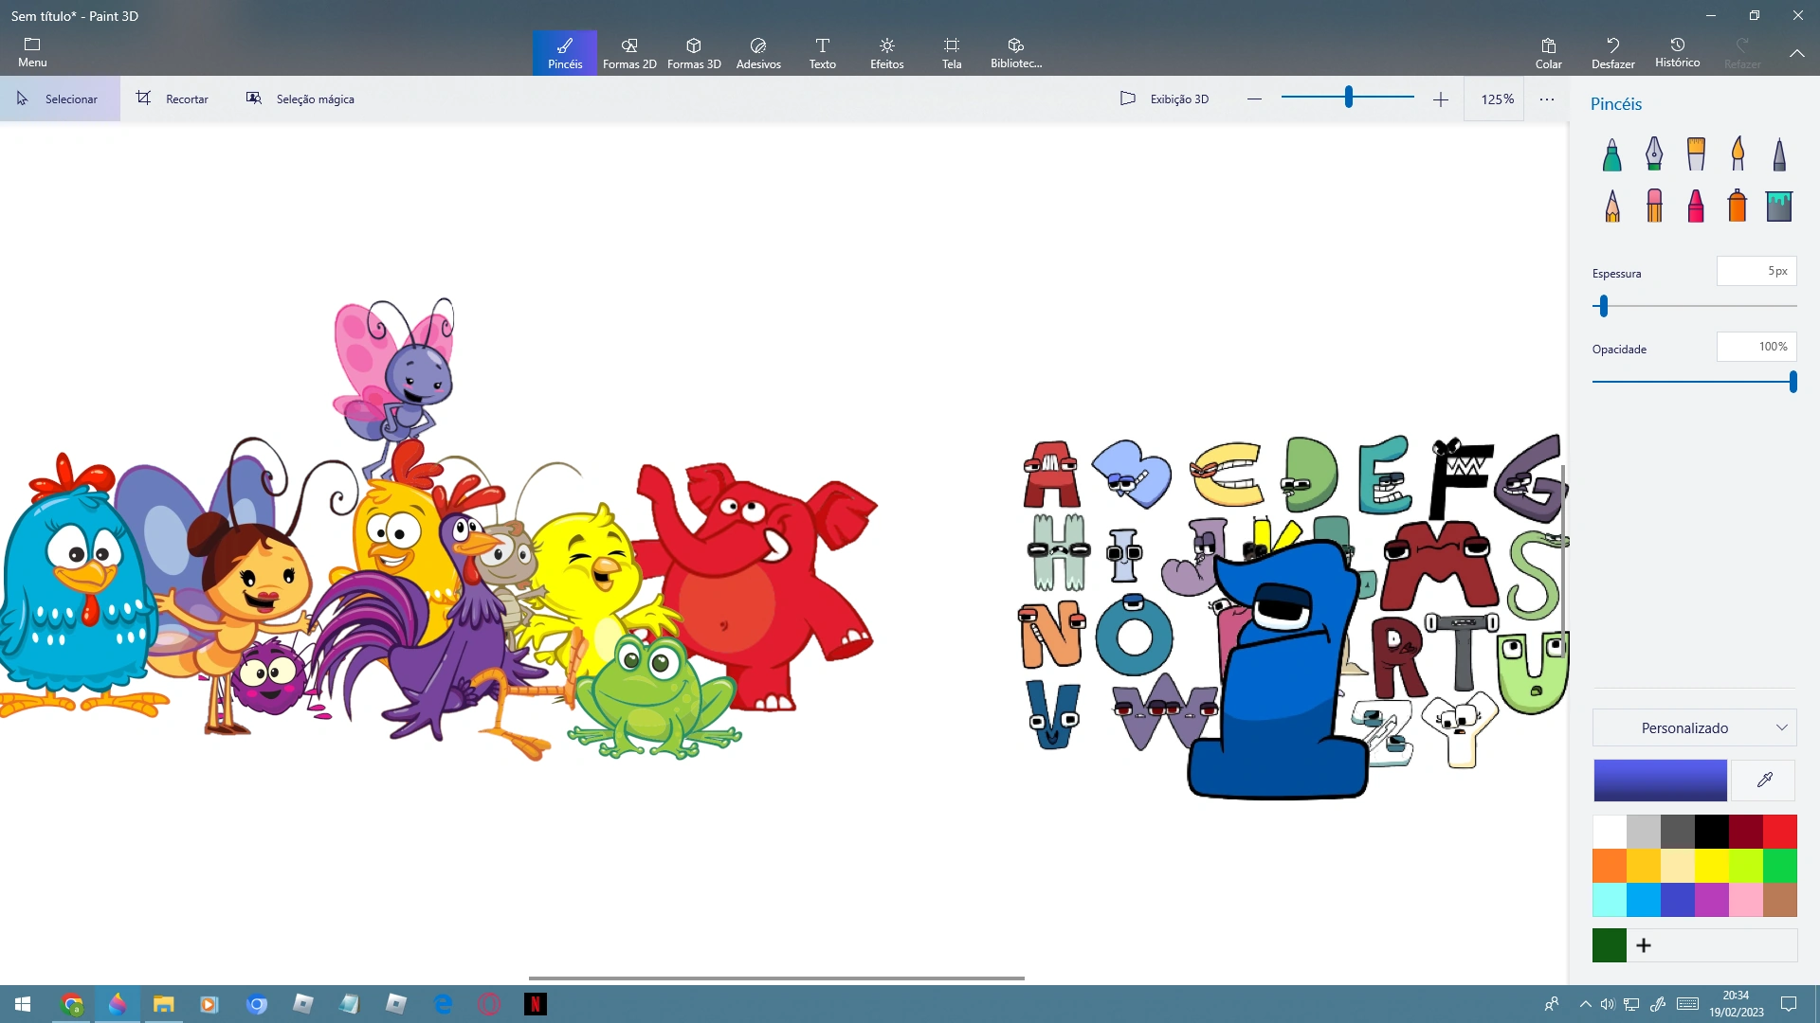This screenshot has height=1023, width=1820.
Task: Choose the Oil brush tool
Action: pyautogui.click(x=1696, y=153)
